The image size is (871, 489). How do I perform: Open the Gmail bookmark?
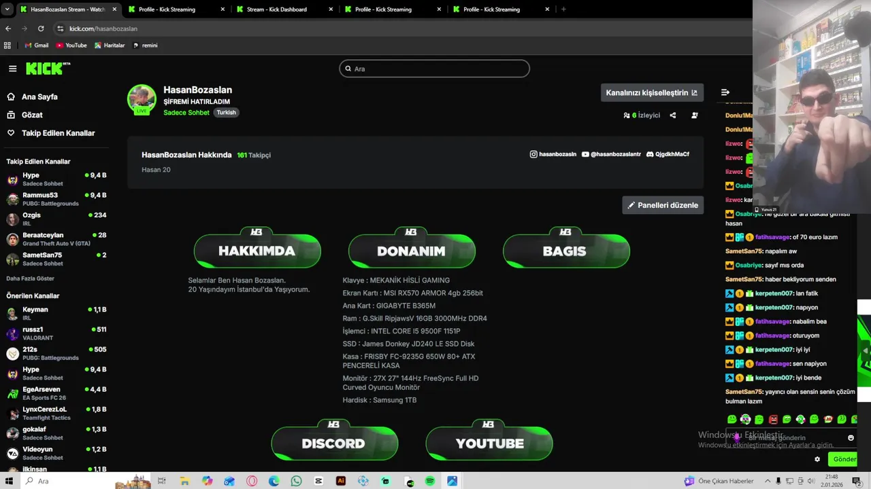[37, 46]
